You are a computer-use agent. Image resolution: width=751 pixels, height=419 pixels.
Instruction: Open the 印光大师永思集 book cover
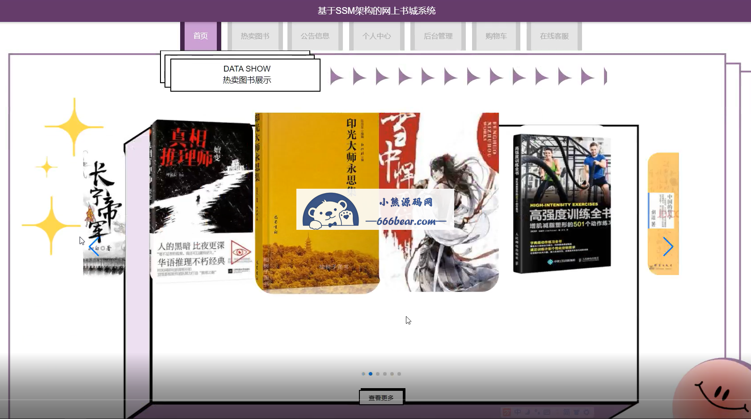click(x=317, y=203)
